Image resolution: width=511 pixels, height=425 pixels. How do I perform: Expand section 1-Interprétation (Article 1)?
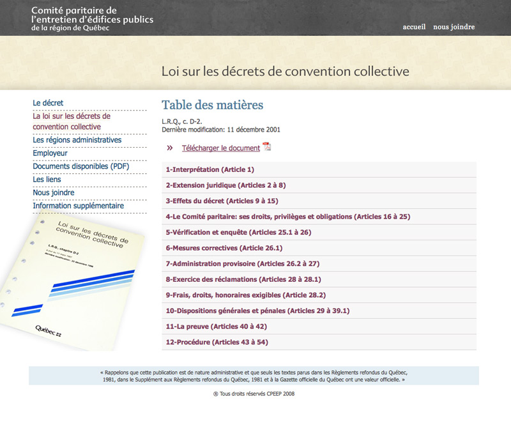(x=210, y=169)
